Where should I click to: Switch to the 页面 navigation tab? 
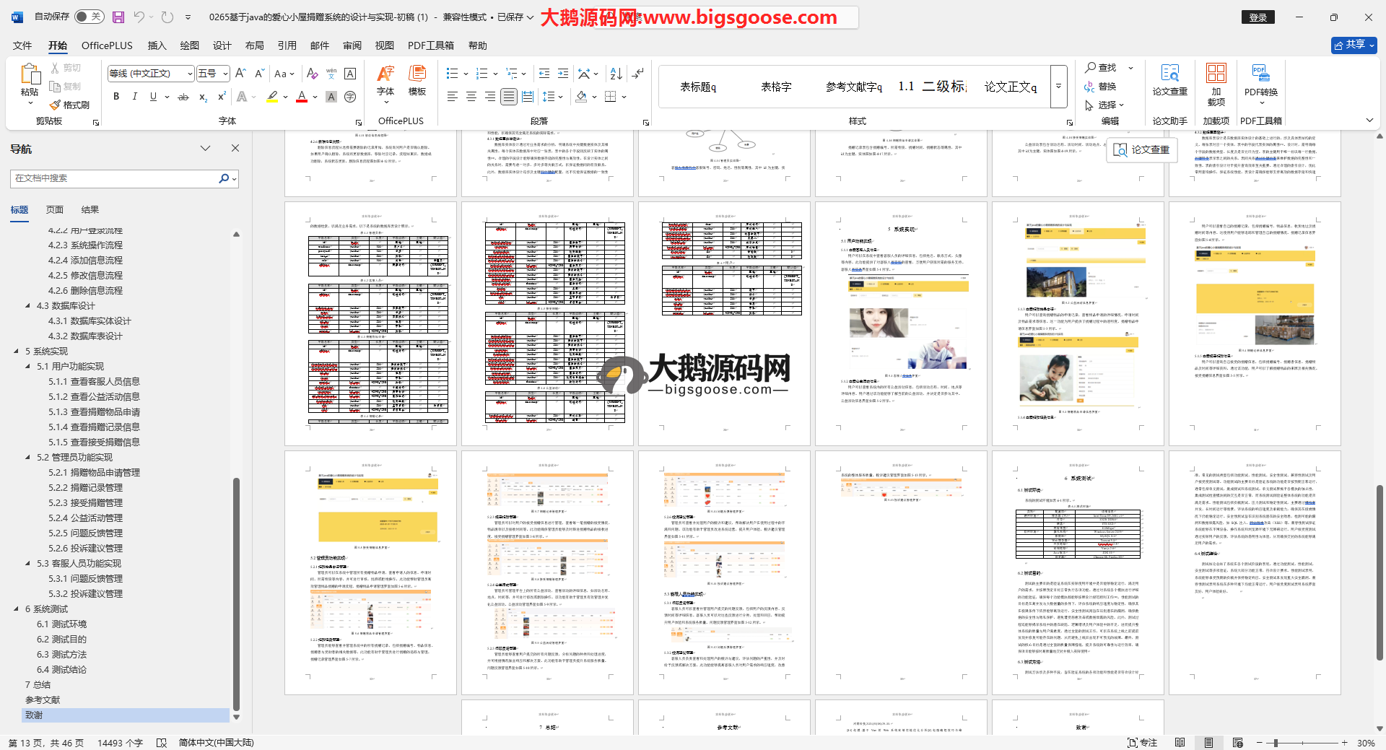tap(55, 210)
